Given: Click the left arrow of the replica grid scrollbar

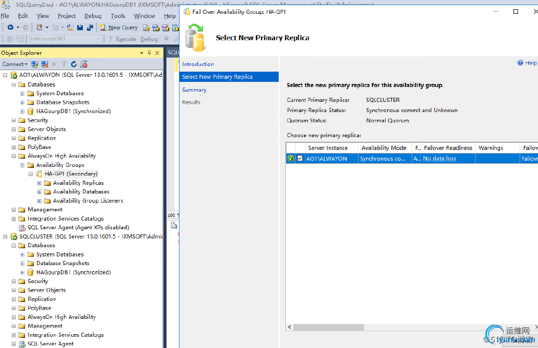Looking at the screenshot, I should tap(289, 327).
